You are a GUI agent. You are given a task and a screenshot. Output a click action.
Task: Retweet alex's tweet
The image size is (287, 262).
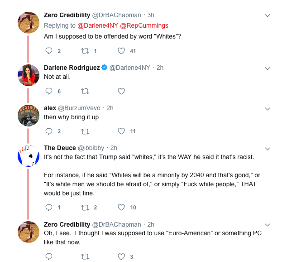pyautogui.click(x=85, y=131)
